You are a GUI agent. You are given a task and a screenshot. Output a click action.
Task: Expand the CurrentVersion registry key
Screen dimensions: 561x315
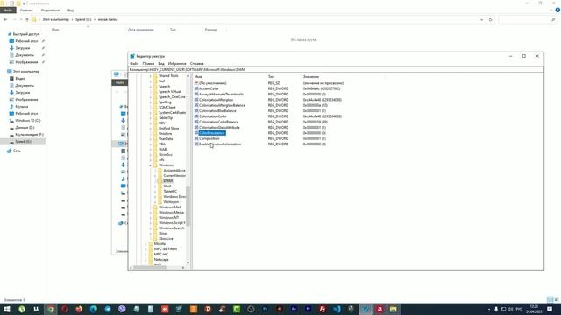[155, 175]
